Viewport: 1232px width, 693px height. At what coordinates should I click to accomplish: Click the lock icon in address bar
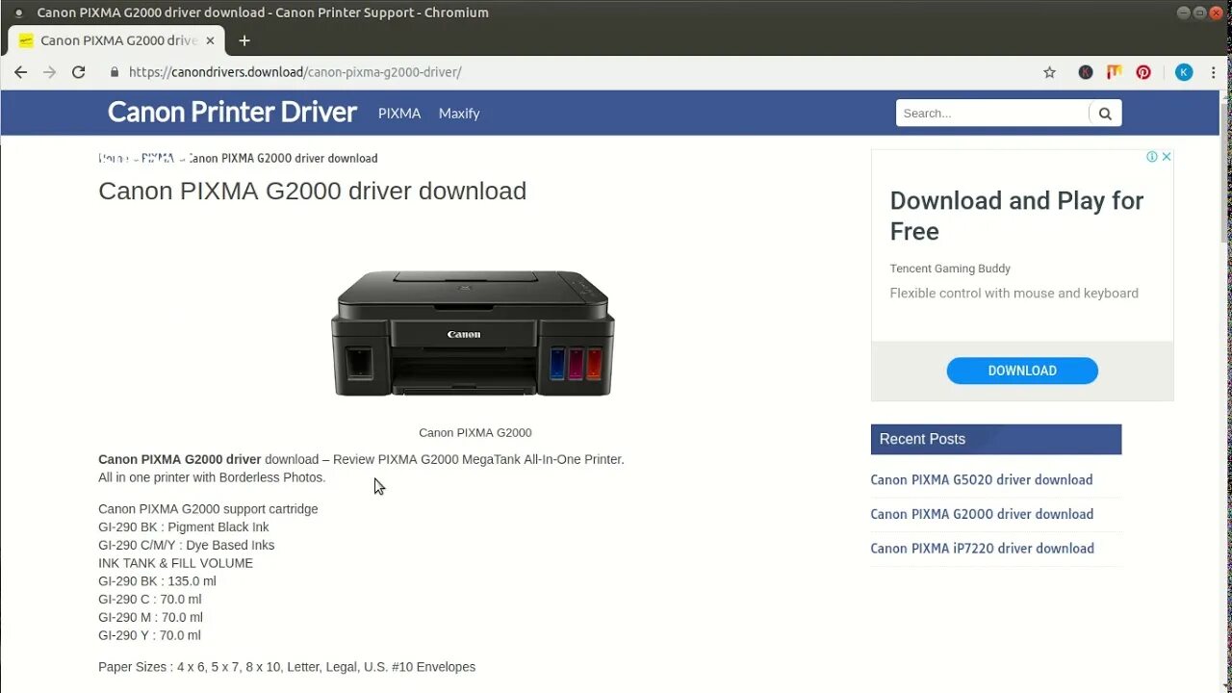115,72
